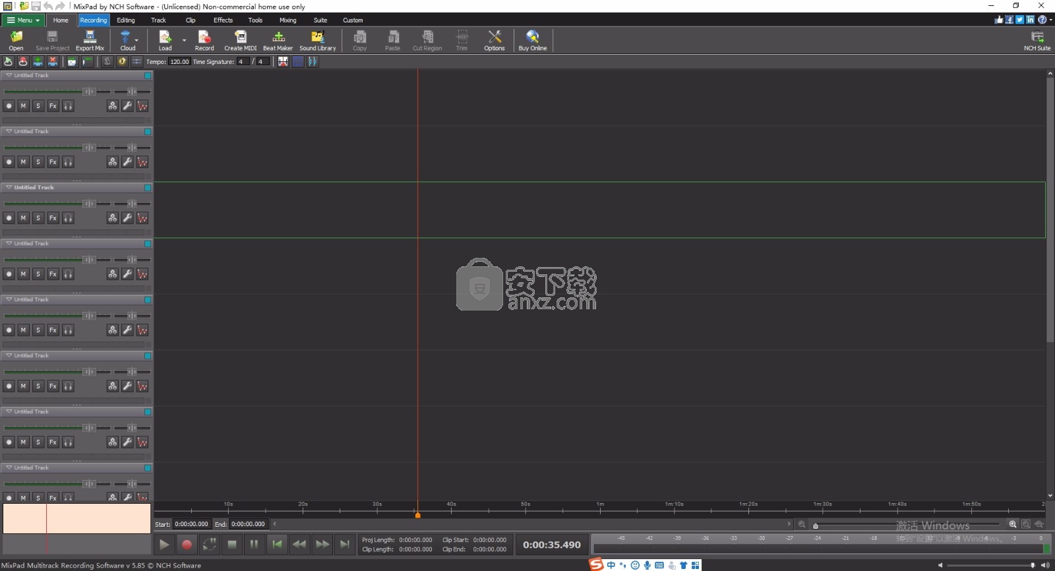Start playback with the Play button
The width and height of the screenshot is (1055, 571).
click(x=164, y=544)
